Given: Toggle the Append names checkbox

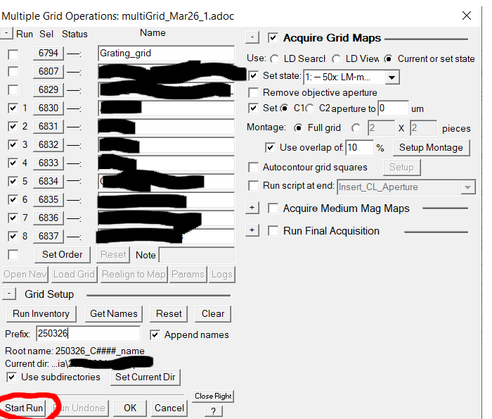Looking at the screenshot, I should [155, 335].
